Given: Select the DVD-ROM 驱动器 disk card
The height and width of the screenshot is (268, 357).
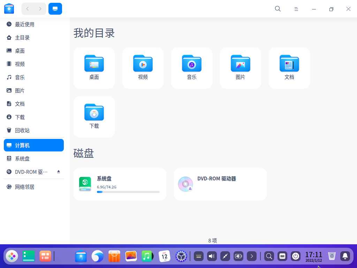Looking at the screenshot, I should [x=220, y=184].
